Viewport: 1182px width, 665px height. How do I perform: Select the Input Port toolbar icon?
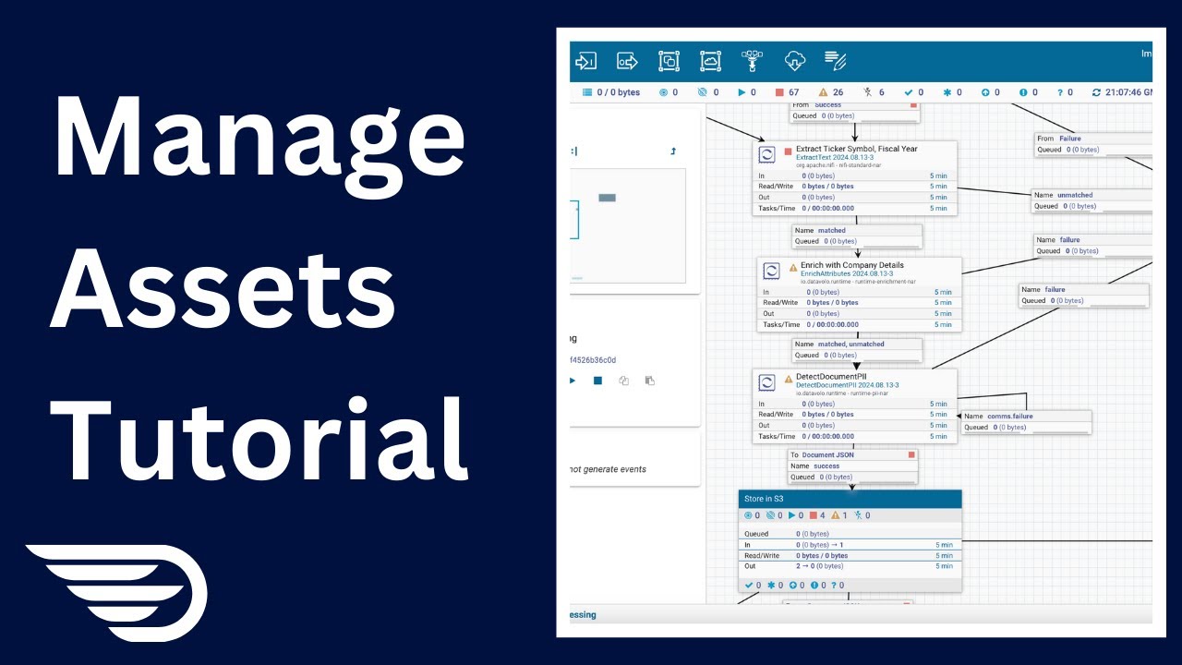point(585,62)
